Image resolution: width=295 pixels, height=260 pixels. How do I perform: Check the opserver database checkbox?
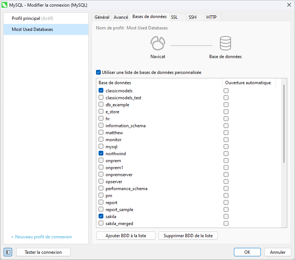101,181
